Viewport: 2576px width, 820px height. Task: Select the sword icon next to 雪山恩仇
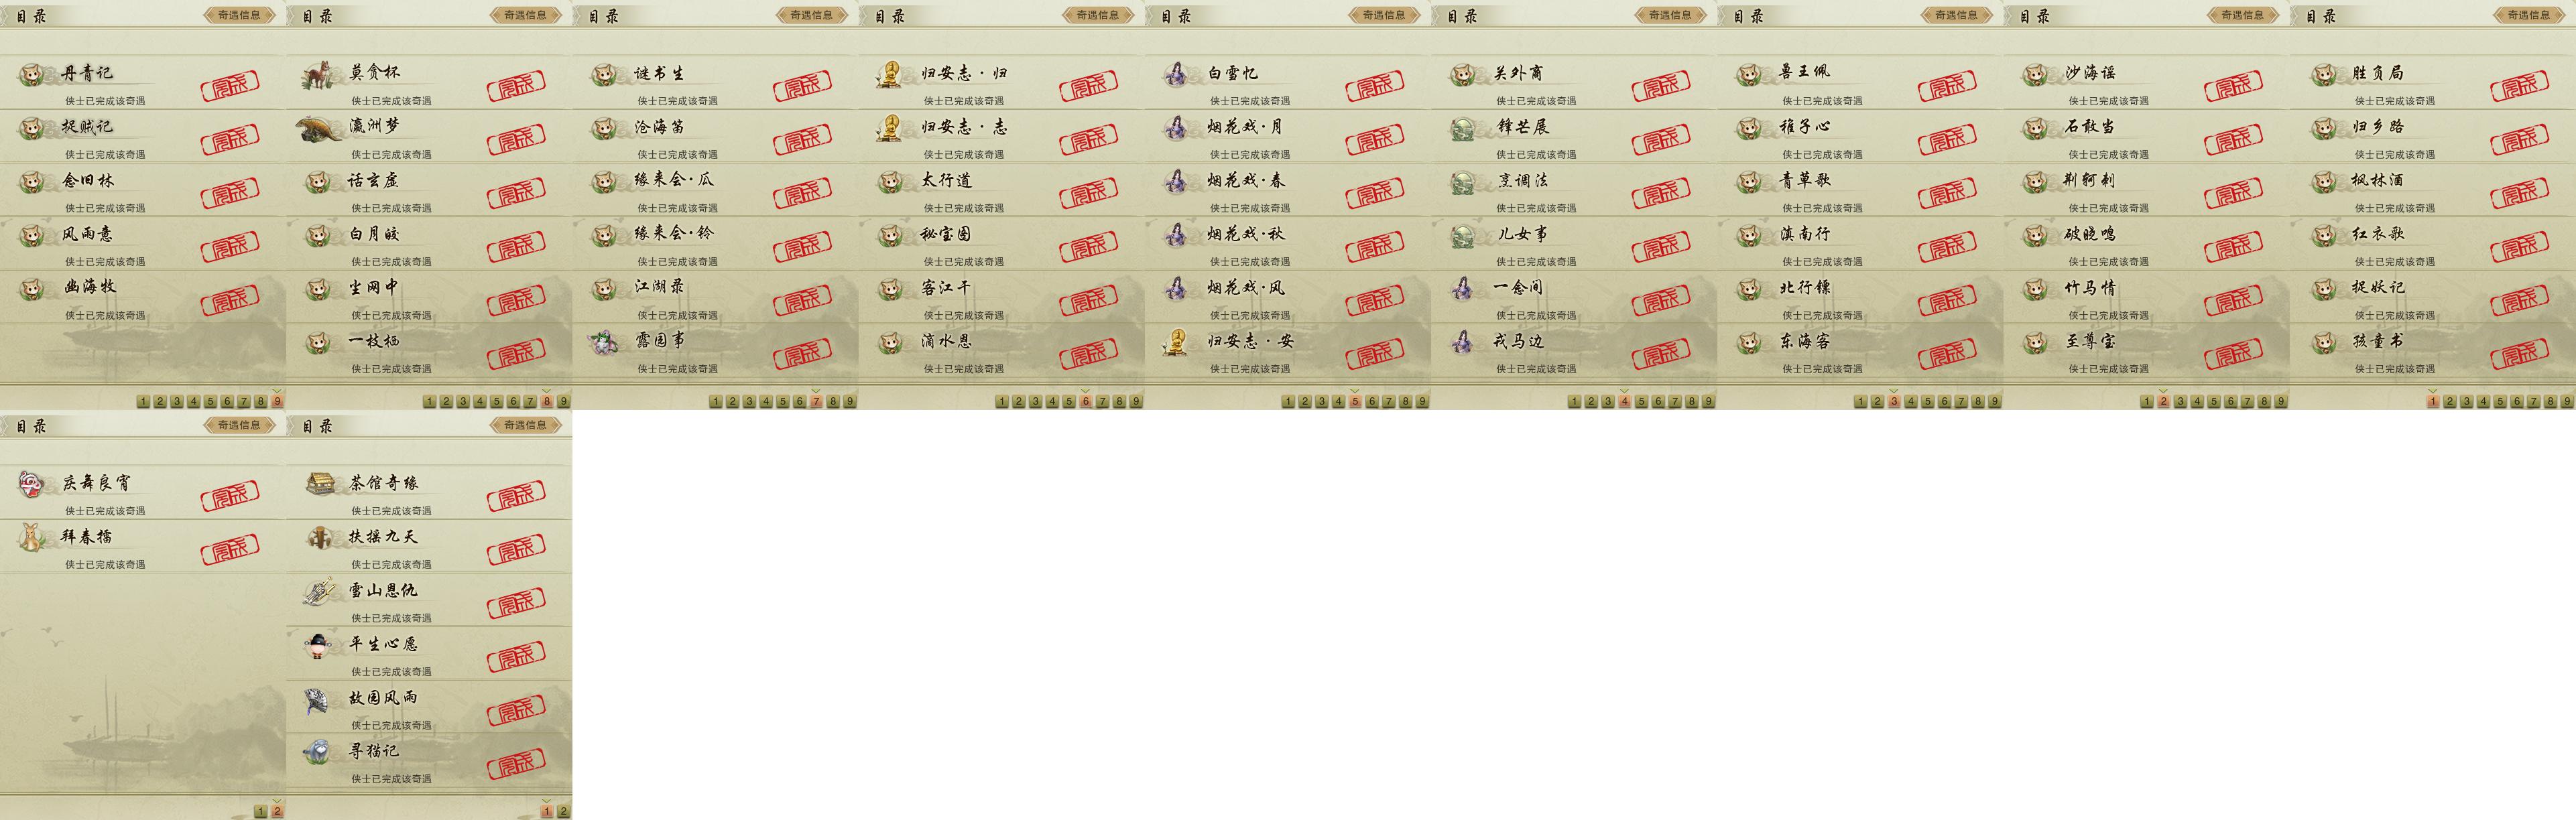319,591
